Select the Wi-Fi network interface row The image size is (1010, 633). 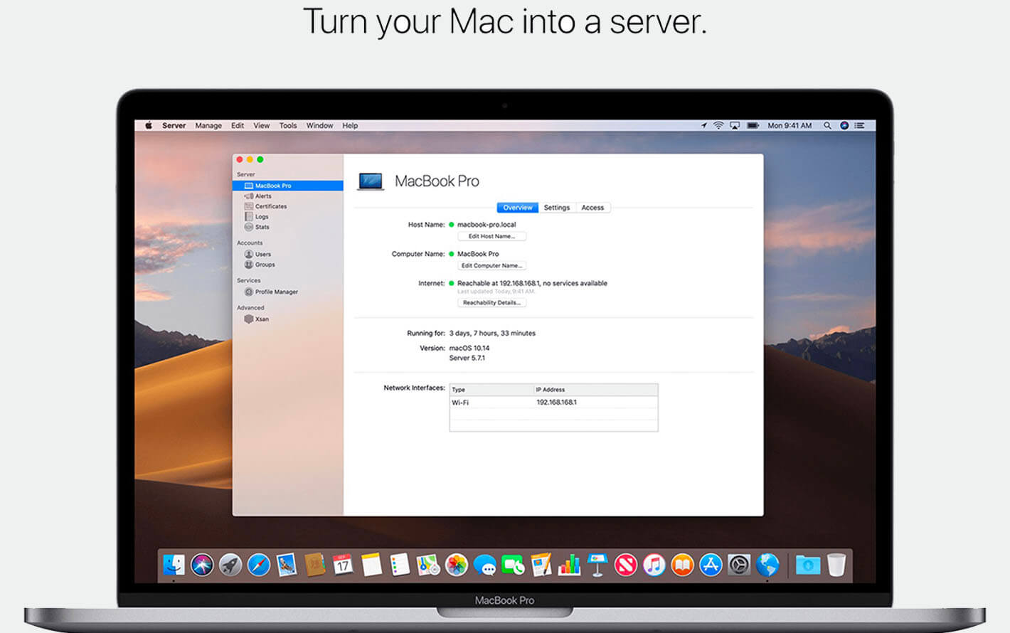pyautogui.click(x=553, y=403)
